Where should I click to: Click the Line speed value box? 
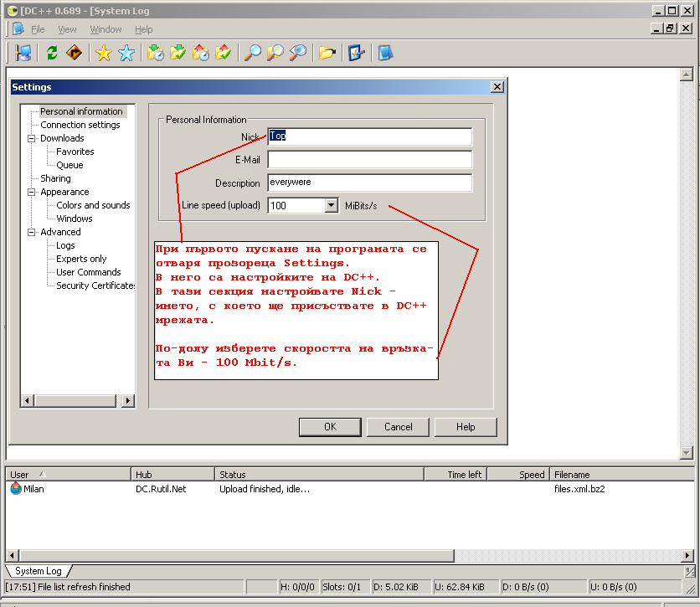coord(296,205)
